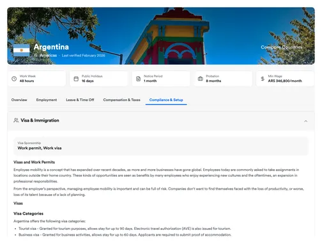Click the 48 hours Work Week value

coord(27,81)
